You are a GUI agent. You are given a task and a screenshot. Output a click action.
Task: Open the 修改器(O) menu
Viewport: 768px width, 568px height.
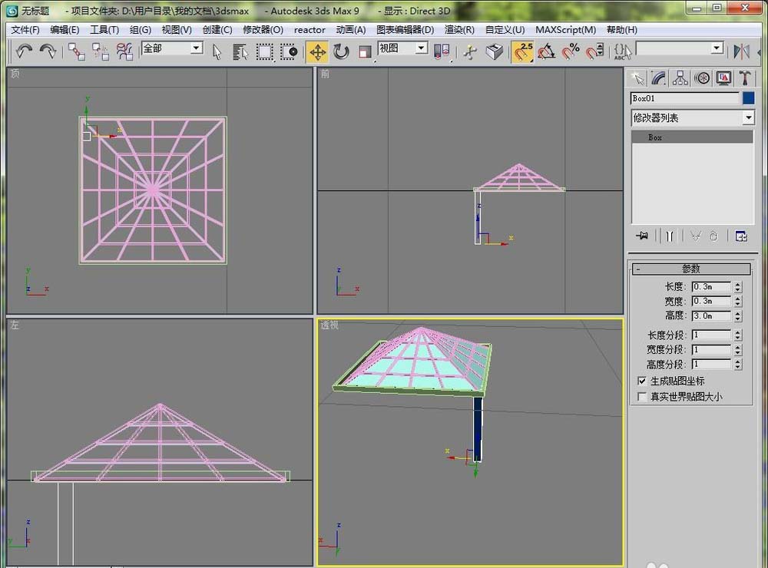pos(263,30)
